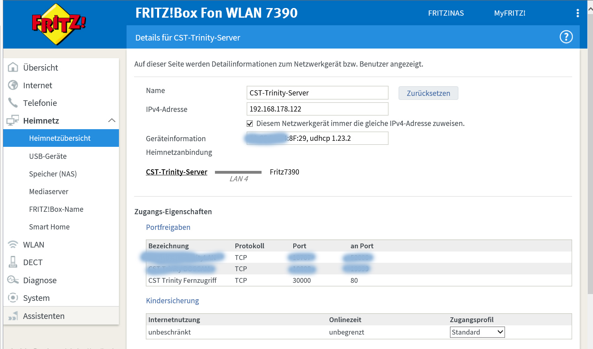Click the Übersicht home icon

(13, 67)
